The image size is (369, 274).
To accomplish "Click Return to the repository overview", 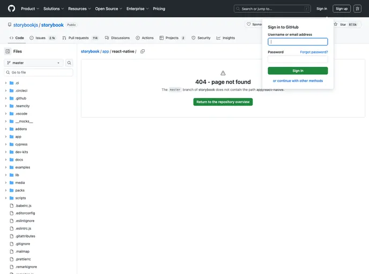I will click(223, 102).
